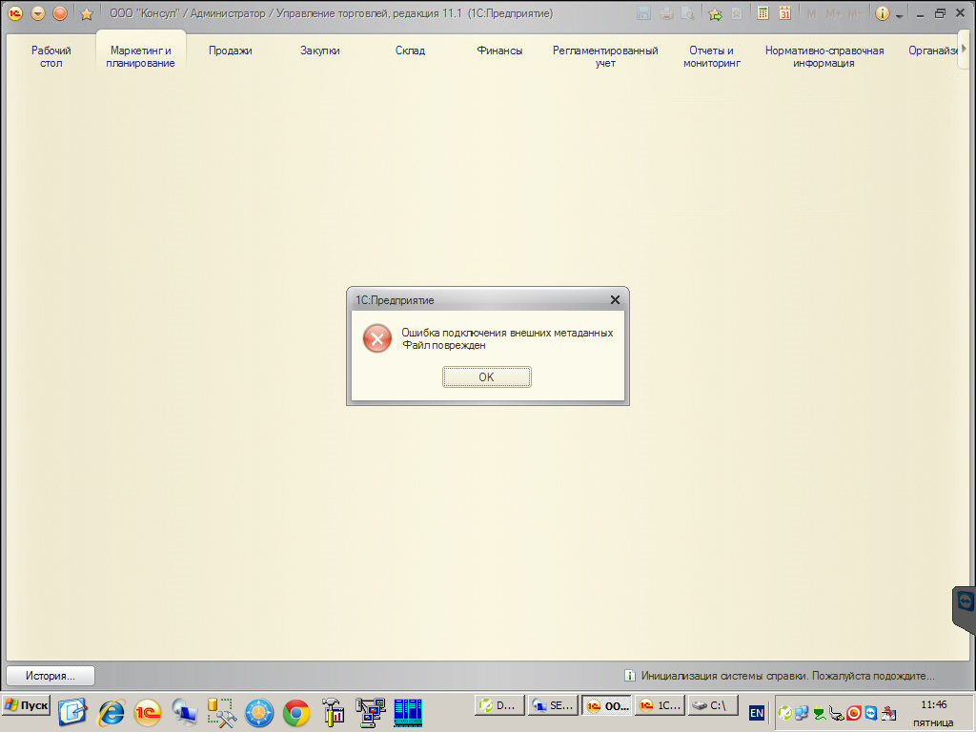Open the computer monitor icon in quick launch
This screenshot has width=976, height=732.
pyautogui.click(x=185, y=713)
